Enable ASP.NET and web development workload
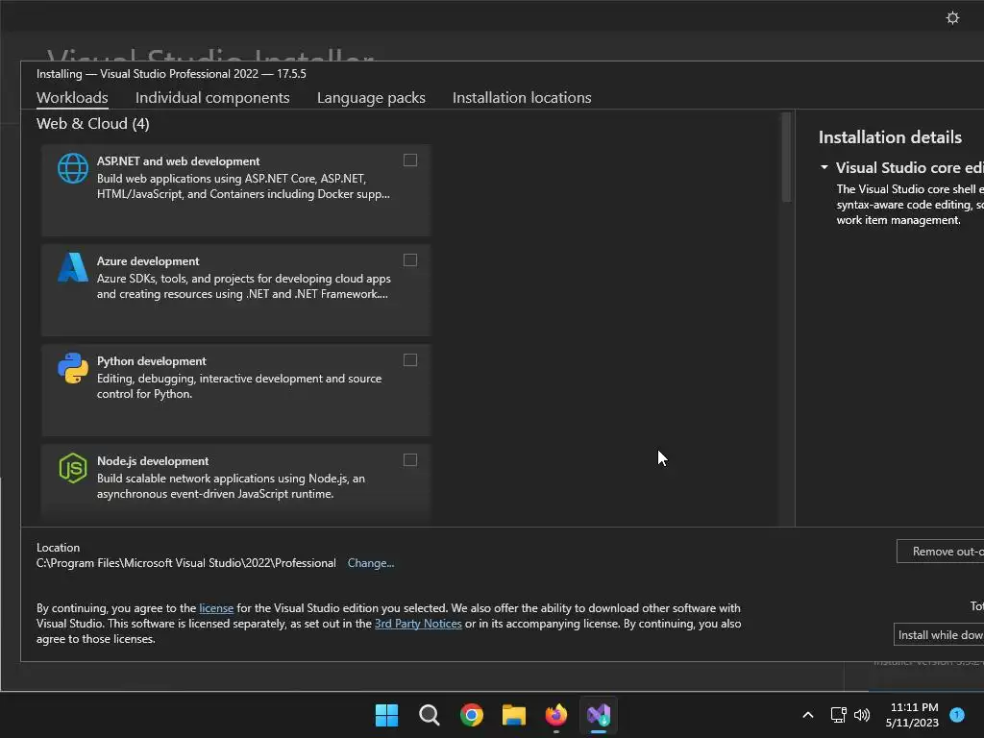 (409, 160)
